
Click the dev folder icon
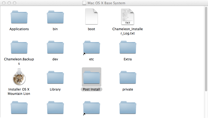point(55,48)
